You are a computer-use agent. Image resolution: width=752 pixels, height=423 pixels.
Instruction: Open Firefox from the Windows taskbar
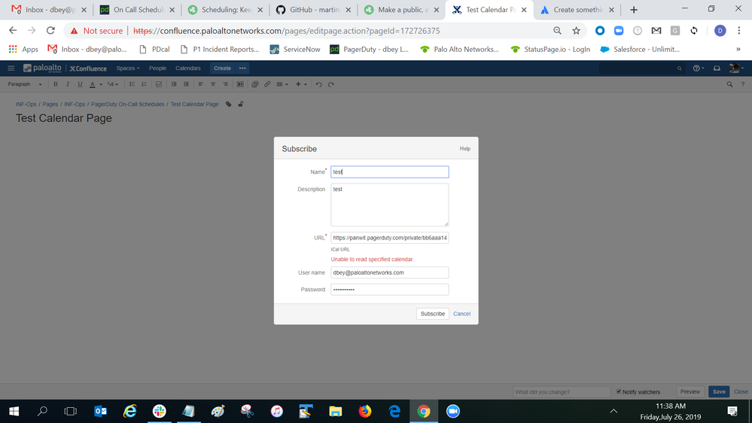pyautogui.click(x=365, y=411)
